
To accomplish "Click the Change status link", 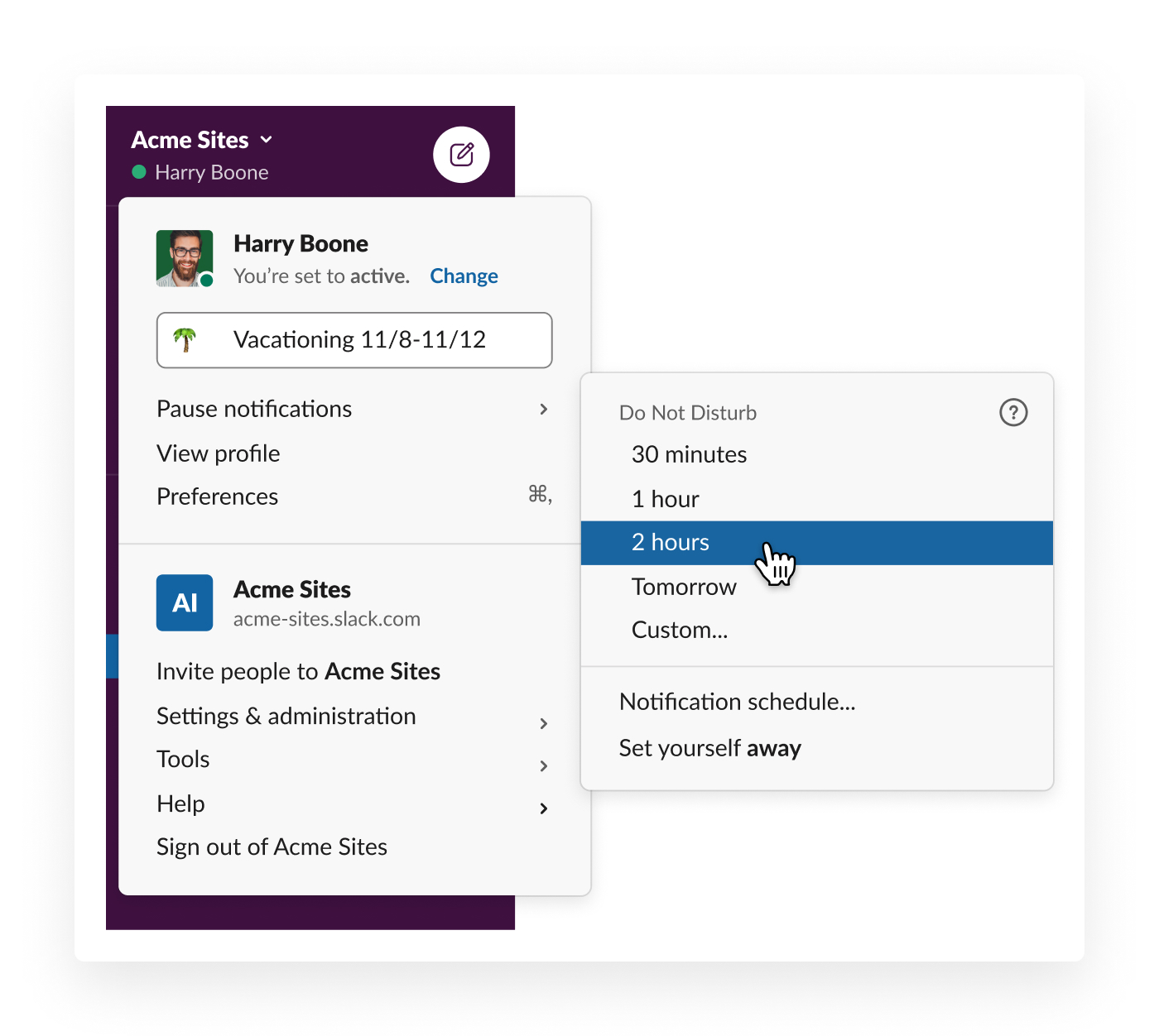I will pyautogui.click(x=464, y=276).
